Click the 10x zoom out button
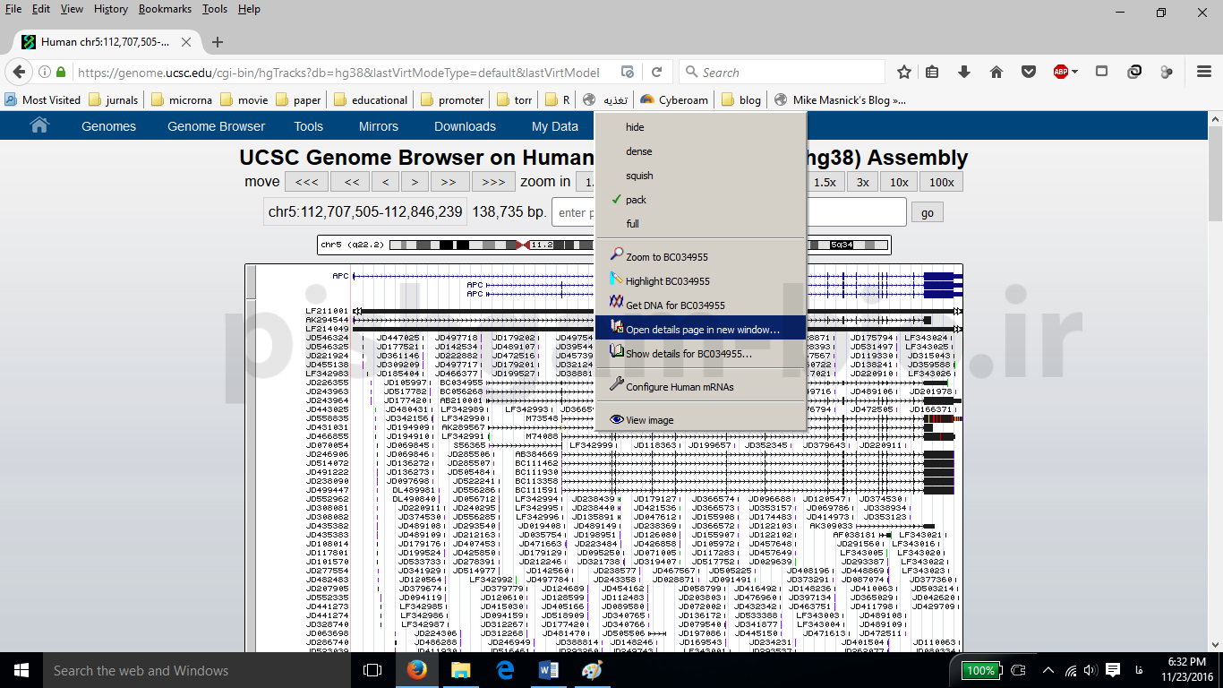This screenshot has height=688, width=1223. 899,182
